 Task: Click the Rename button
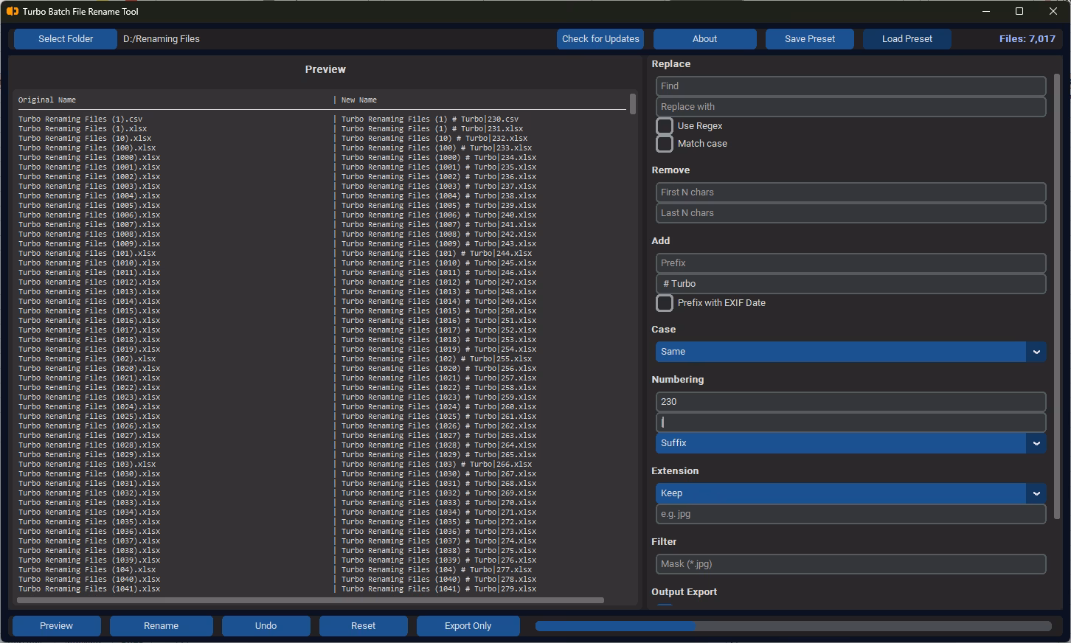point(162,626)
